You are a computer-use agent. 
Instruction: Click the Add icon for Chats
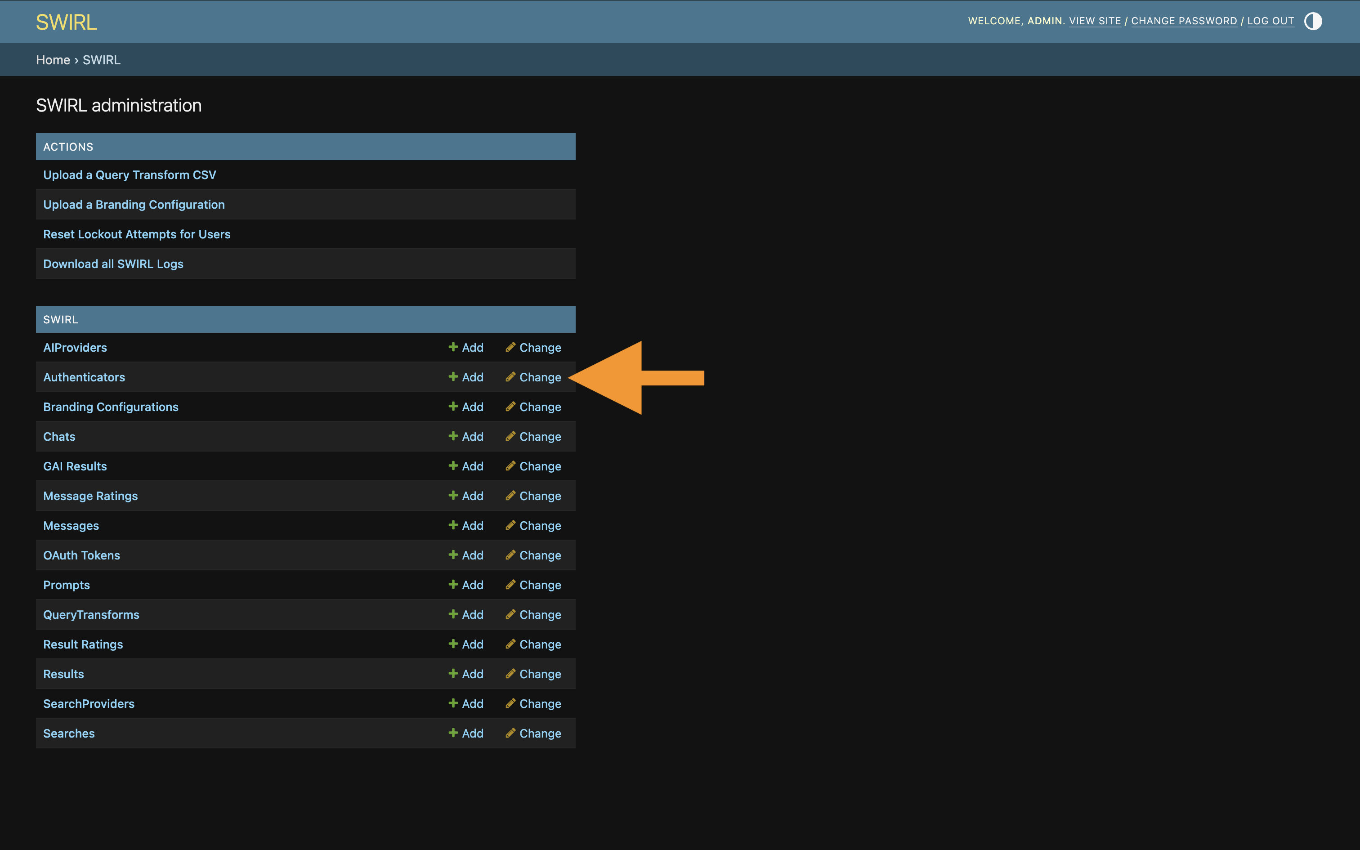453,436
